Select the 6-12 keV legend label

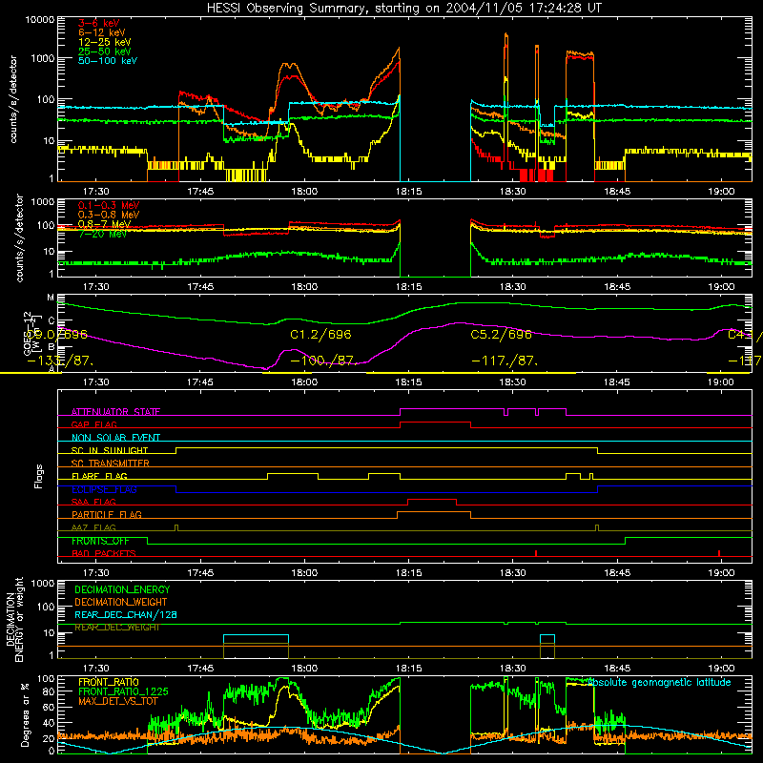click(x=102, y=32)
